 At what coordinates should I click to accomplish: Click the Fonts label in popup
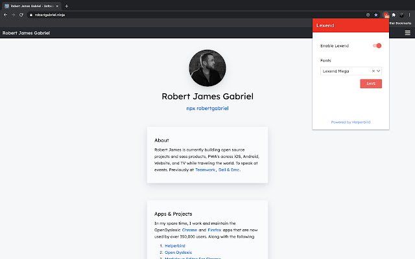click(326, 60)
